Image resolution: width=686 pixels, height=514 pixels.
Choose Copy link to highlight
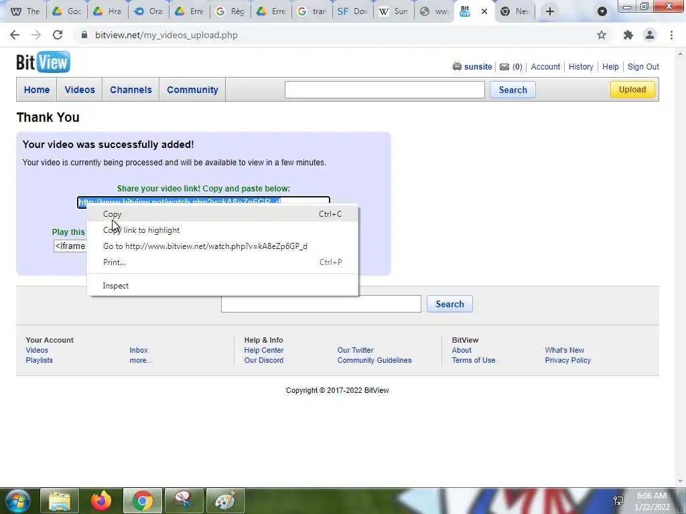tap(222, 230)
